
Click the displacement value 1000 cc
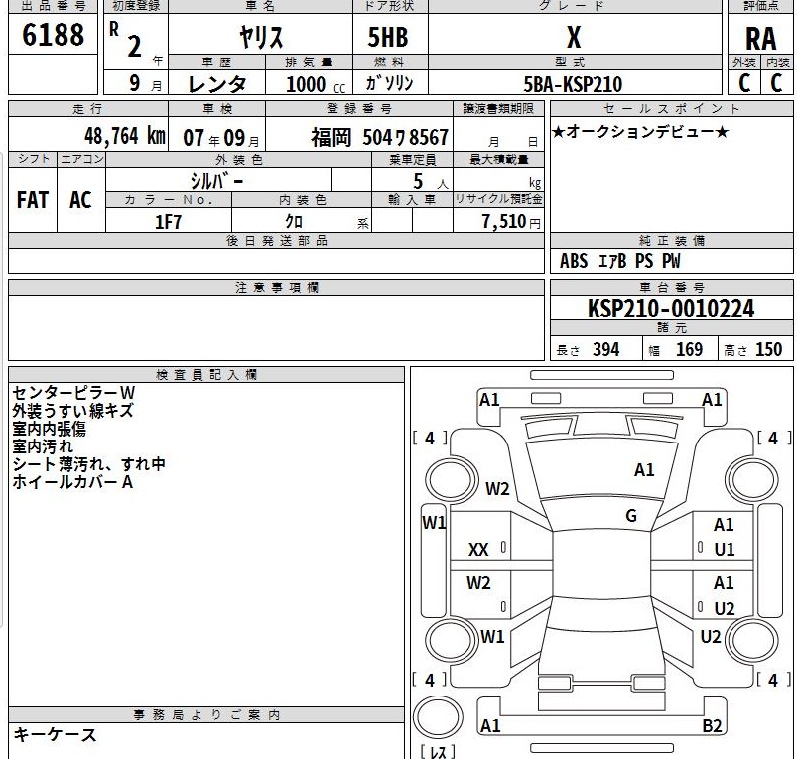316,84
